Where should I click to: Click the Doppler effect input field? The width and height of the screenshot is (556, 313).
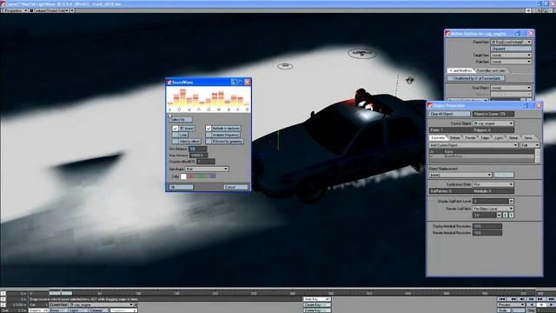point(206,162)
